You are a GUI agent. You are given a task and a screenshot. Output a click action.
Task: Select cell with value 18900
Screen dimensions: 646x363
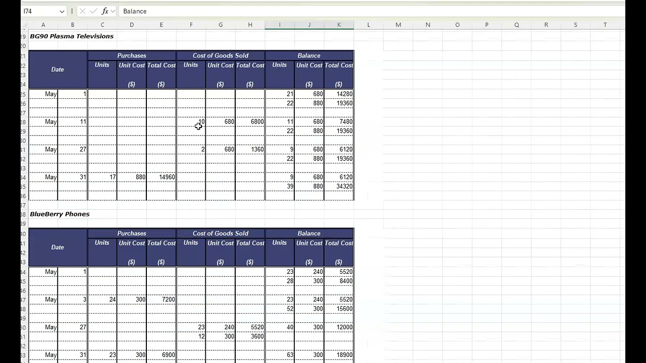[339, 355]
